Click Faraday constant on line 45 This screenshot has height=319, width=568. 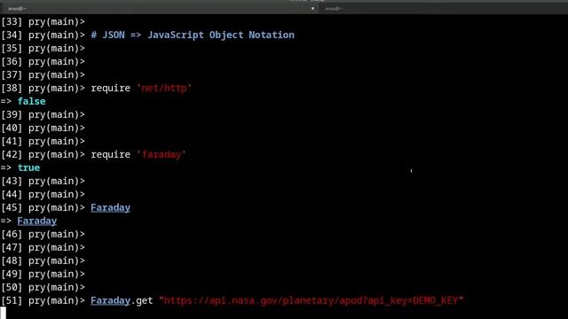(x=110, y=207)
